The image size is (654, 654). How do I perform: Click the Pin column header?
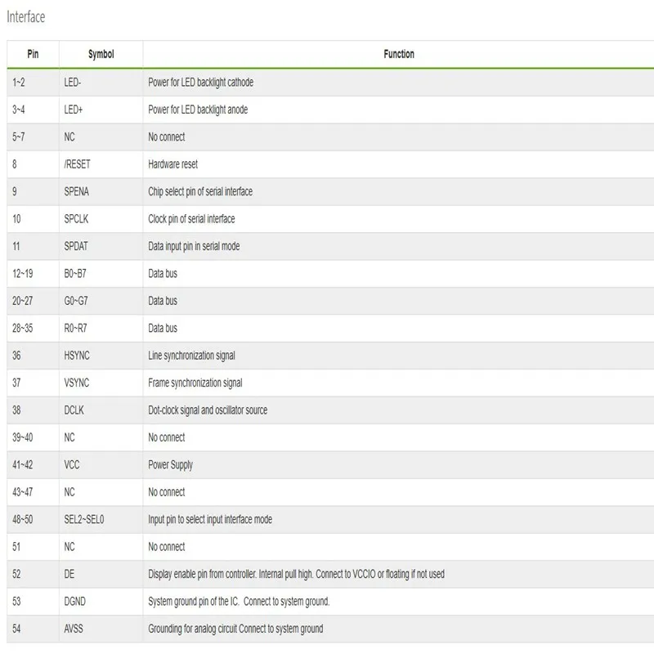tap(33, 55)
